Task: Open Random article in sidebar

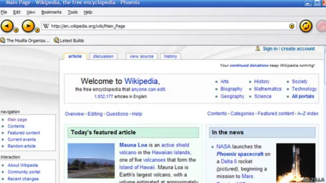Action: (x=21, y=146)
